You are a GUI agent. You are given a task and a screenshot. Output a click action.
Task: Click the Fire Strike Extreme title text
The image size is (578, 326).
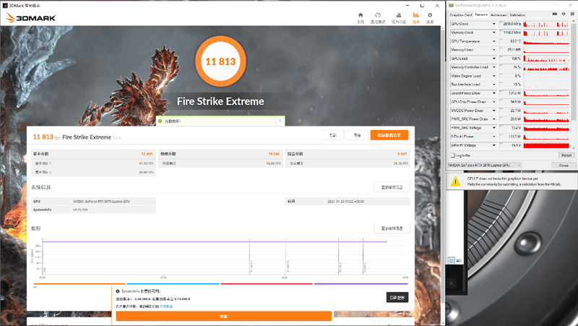click(220, 101)
